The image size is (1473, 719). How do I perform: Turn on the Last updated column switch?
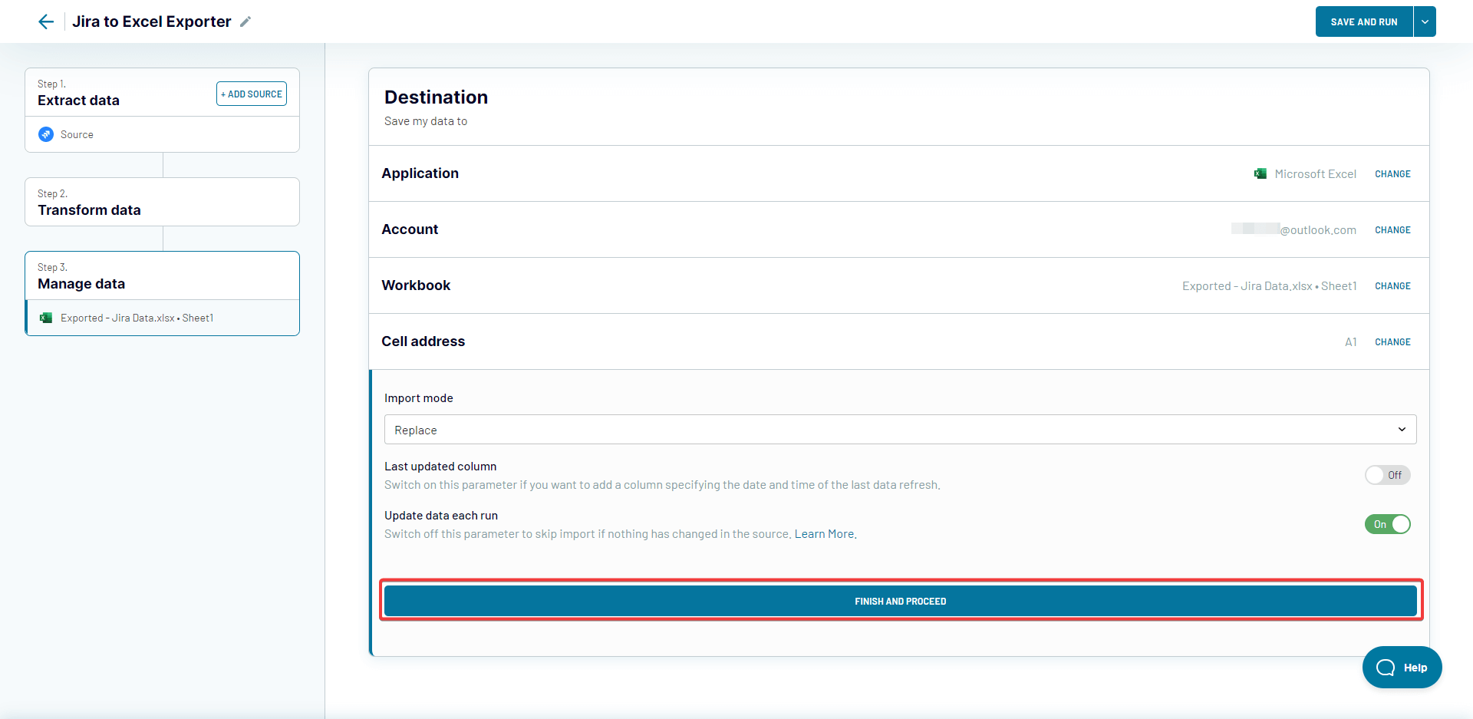(x=1387, y=475)
